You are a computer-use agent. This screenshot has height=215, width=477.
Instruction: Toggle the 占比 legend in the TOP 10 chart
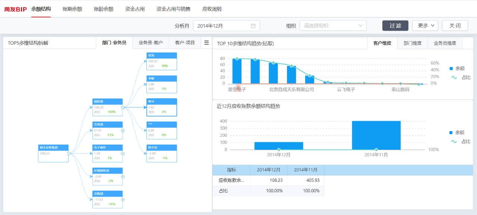(x=461, y=78)
